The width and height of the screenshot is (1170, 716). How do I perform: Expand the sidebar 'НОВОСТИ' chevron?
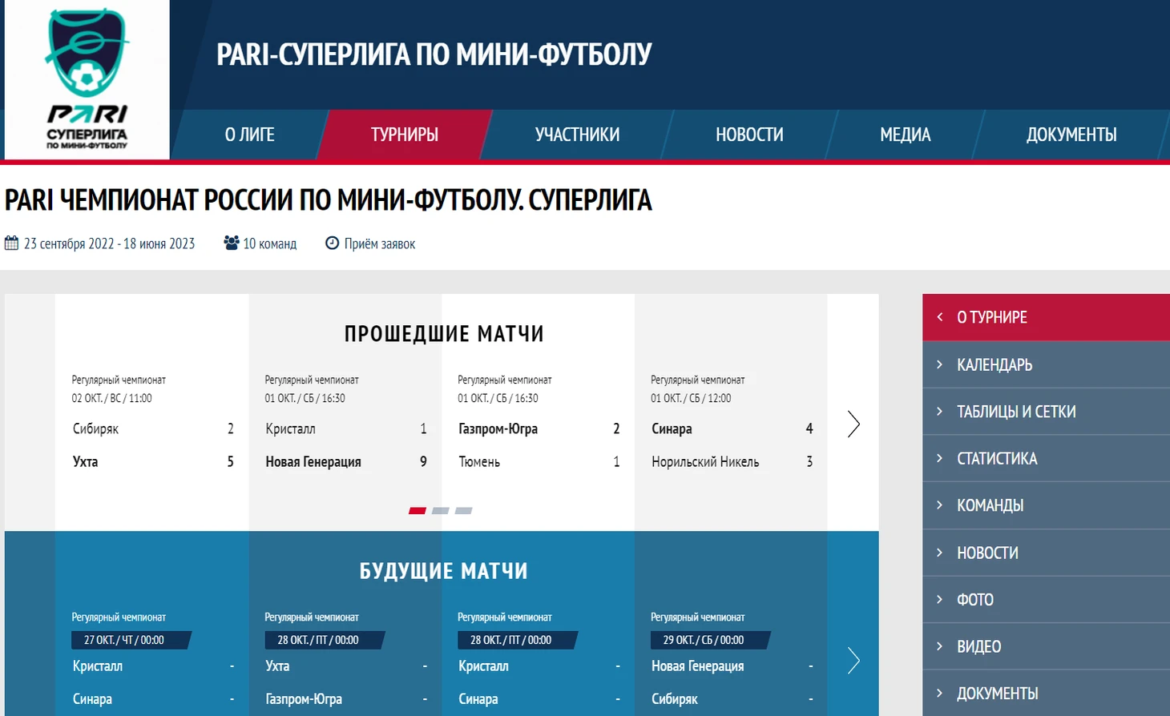[940, 552]
